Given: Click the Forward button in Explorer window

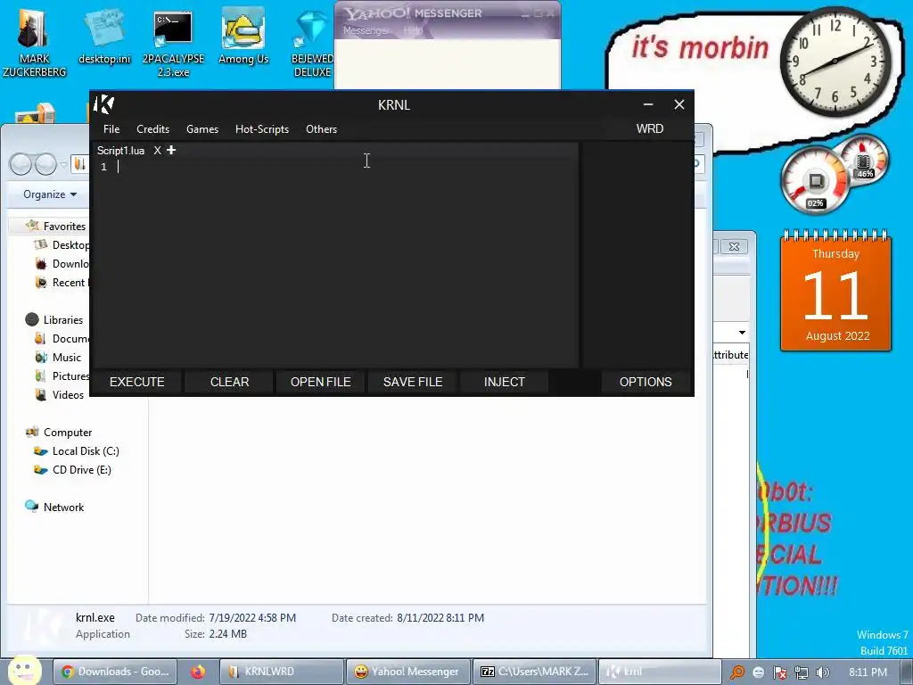Looking at the screenshot, I should tap(45, 164).
